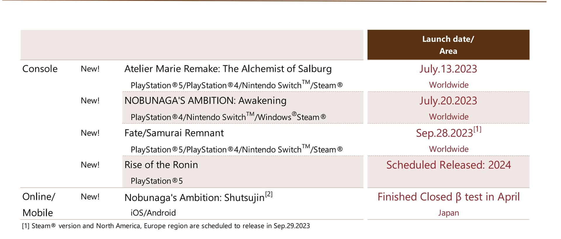Click the July.20.2023 launch date
Image resolution: width=561 pixels, height=239 pixels.
pos(448,101)
